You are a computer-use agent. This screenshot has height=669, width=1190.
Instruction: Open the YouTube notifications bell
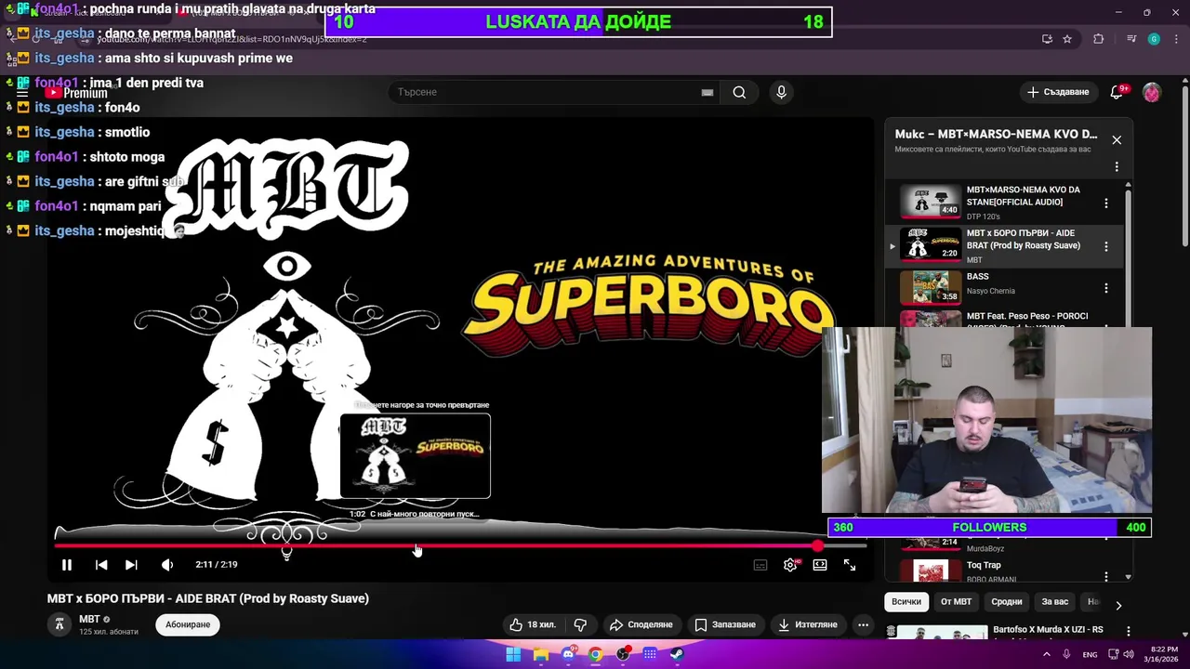(1117, 92)
